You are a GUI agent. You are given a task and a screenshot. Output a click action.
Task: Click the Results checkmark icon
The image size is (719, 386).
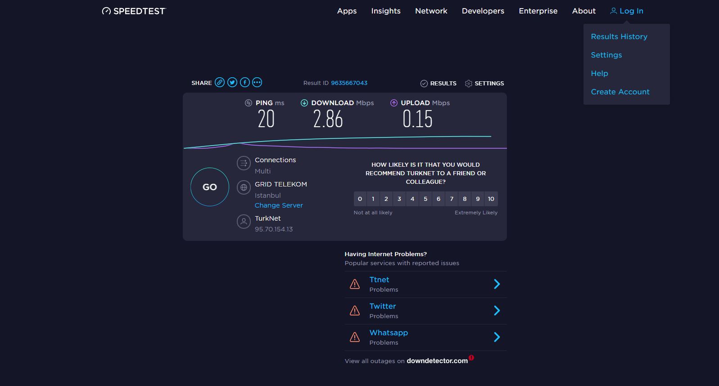point(424,84)
